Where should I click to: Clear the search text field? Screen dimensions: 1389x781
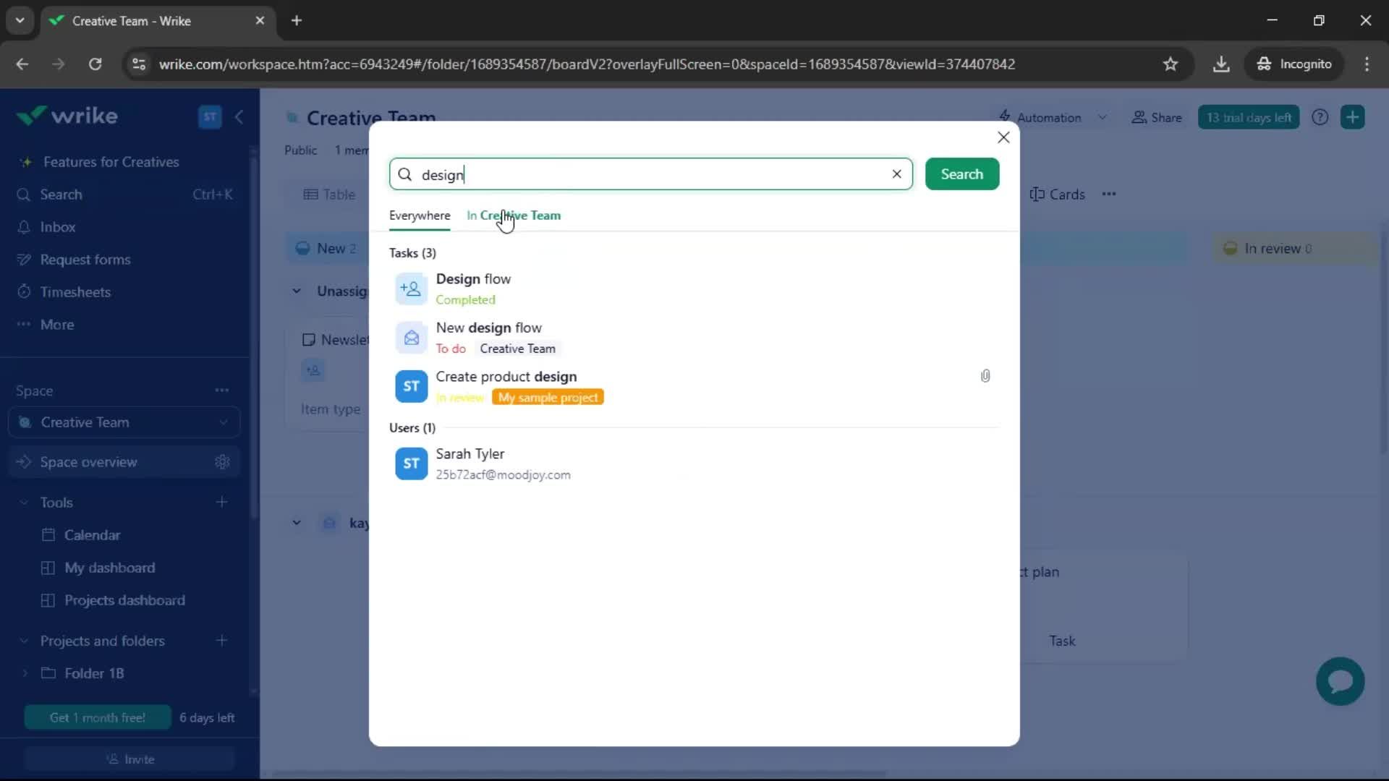896,174
